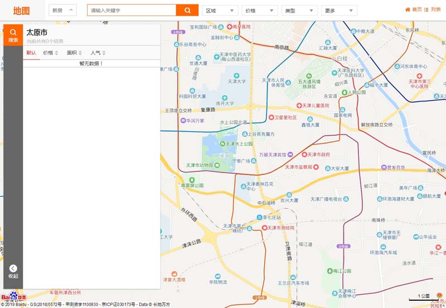Go to 首页 home link
The height and width of the screenshot is (308, 446).
coord(413,9)
